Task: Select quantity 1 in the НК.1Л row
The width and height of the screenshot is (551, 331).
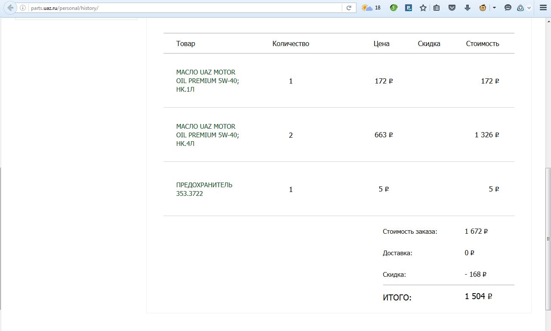Action: 291,81
